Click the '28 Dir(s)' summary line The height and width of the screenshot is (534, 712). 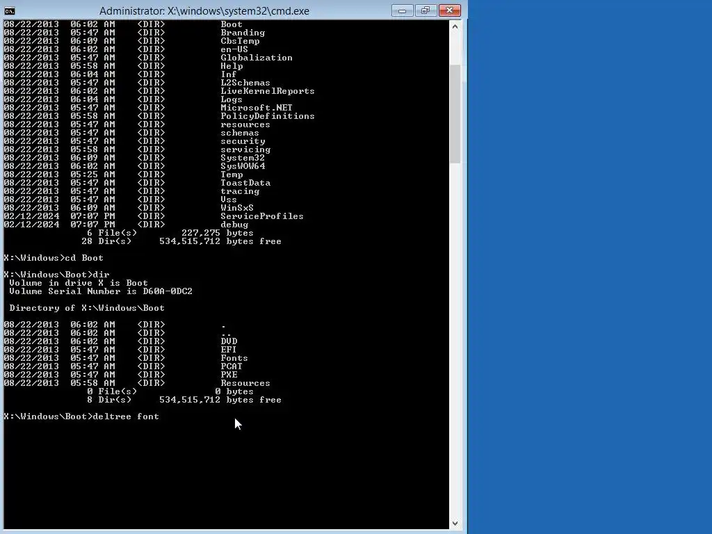click(x=181, y=241)
